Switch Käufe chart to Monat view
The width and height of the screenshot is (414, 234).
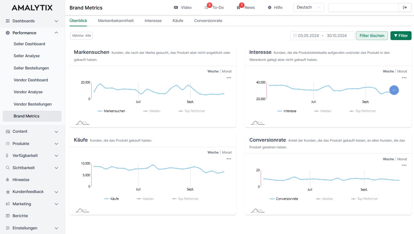tap(227, 152)
